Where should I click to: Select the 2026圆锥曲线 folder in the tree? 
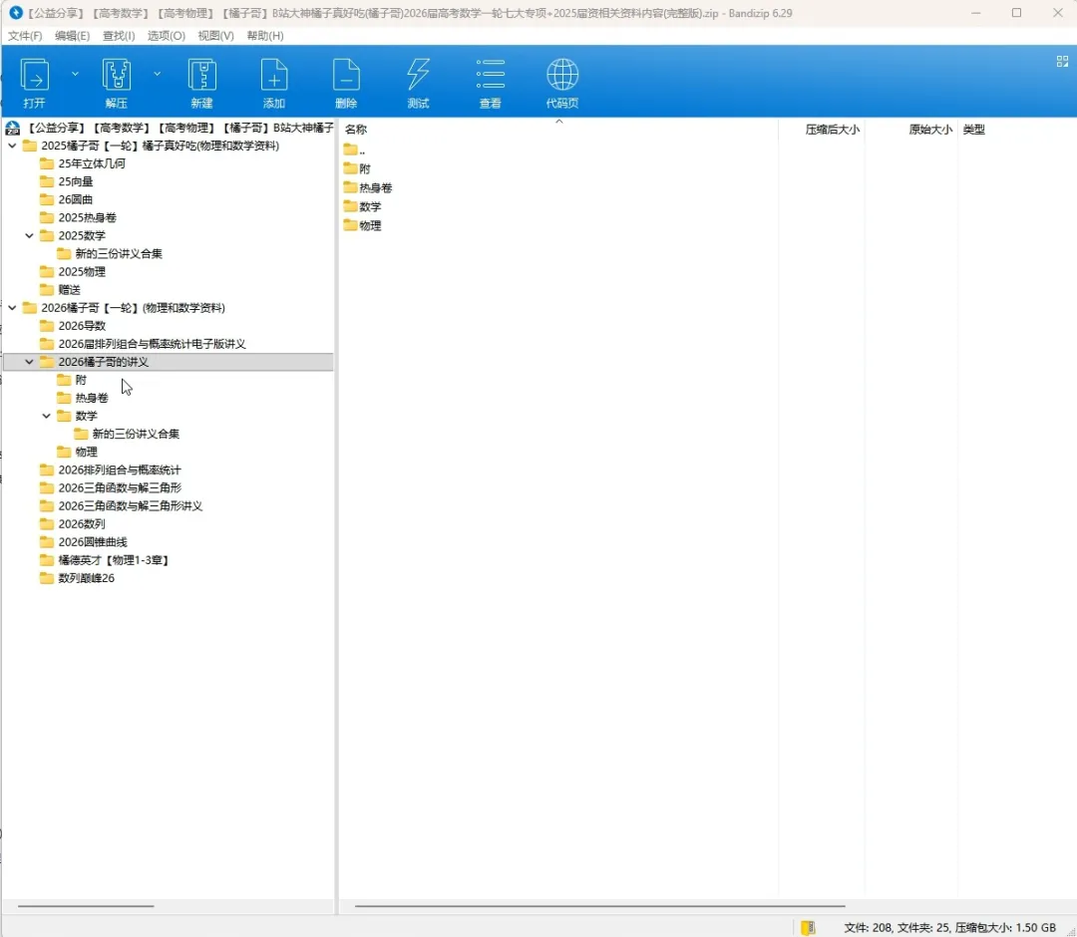coord(84,541)
